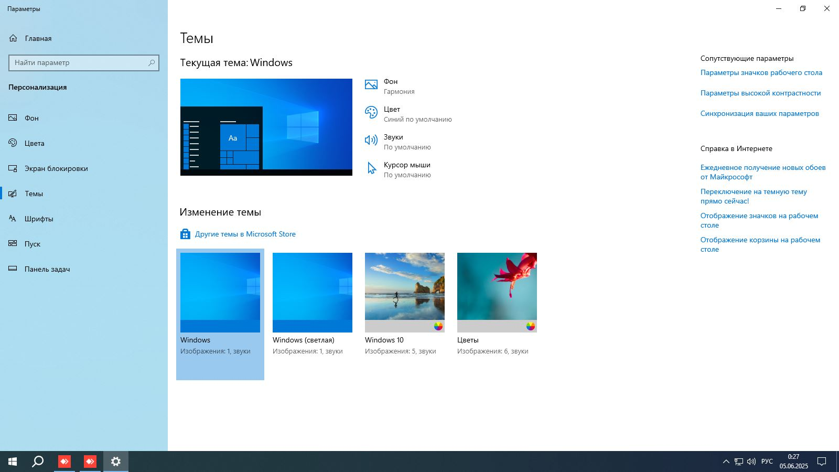Click the Экран блокировки icon in sidebar
Image resolution: width=839 pixels, height=472 pixels.
click(13, 168)
